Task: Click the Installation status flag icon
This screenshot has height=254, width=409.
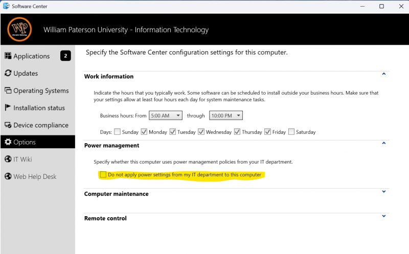Action: pyautogui.click(x=8, y=108)
